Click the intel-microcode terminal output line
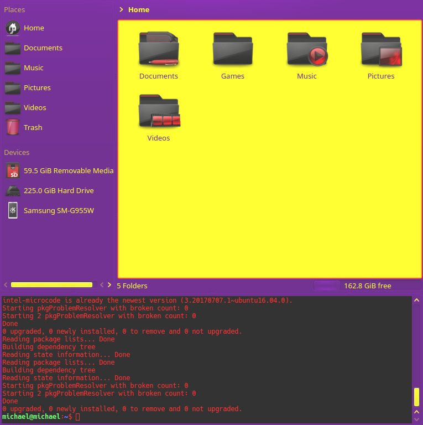The image size is (423, 425). pyautogui.click(x=147, y=300)
